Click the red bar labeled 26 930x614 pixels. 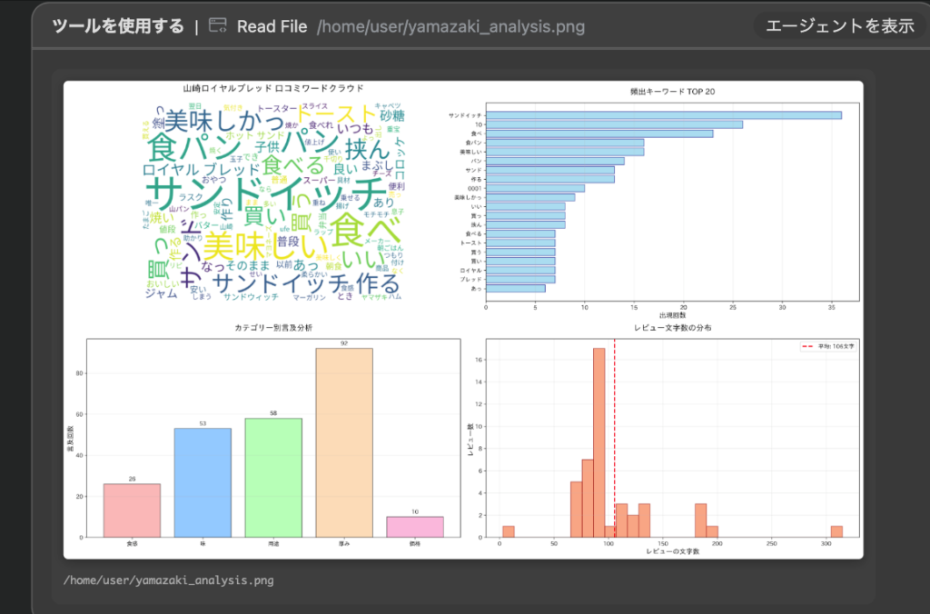point(132,510)
